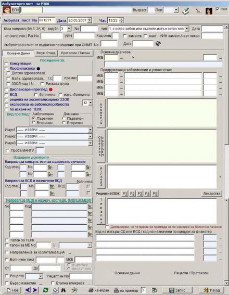229x295 pixels.
Task: Select Вторичен under Амбулаторен
Action: tap(34, 123)
